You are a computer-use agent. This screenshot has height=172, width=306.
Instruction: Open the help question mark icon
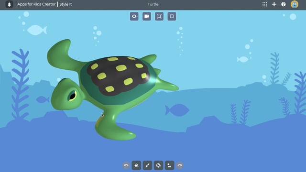[x=284, y=4]
